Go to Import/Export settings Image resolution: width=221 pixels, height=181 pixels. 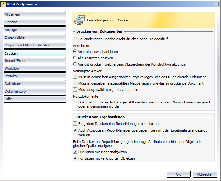coord(35,61)
